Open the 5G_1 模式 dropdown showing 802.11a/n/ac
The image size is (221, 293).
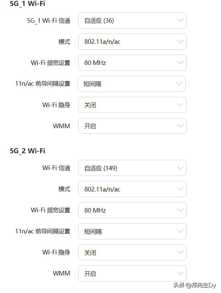coord(132,42)
